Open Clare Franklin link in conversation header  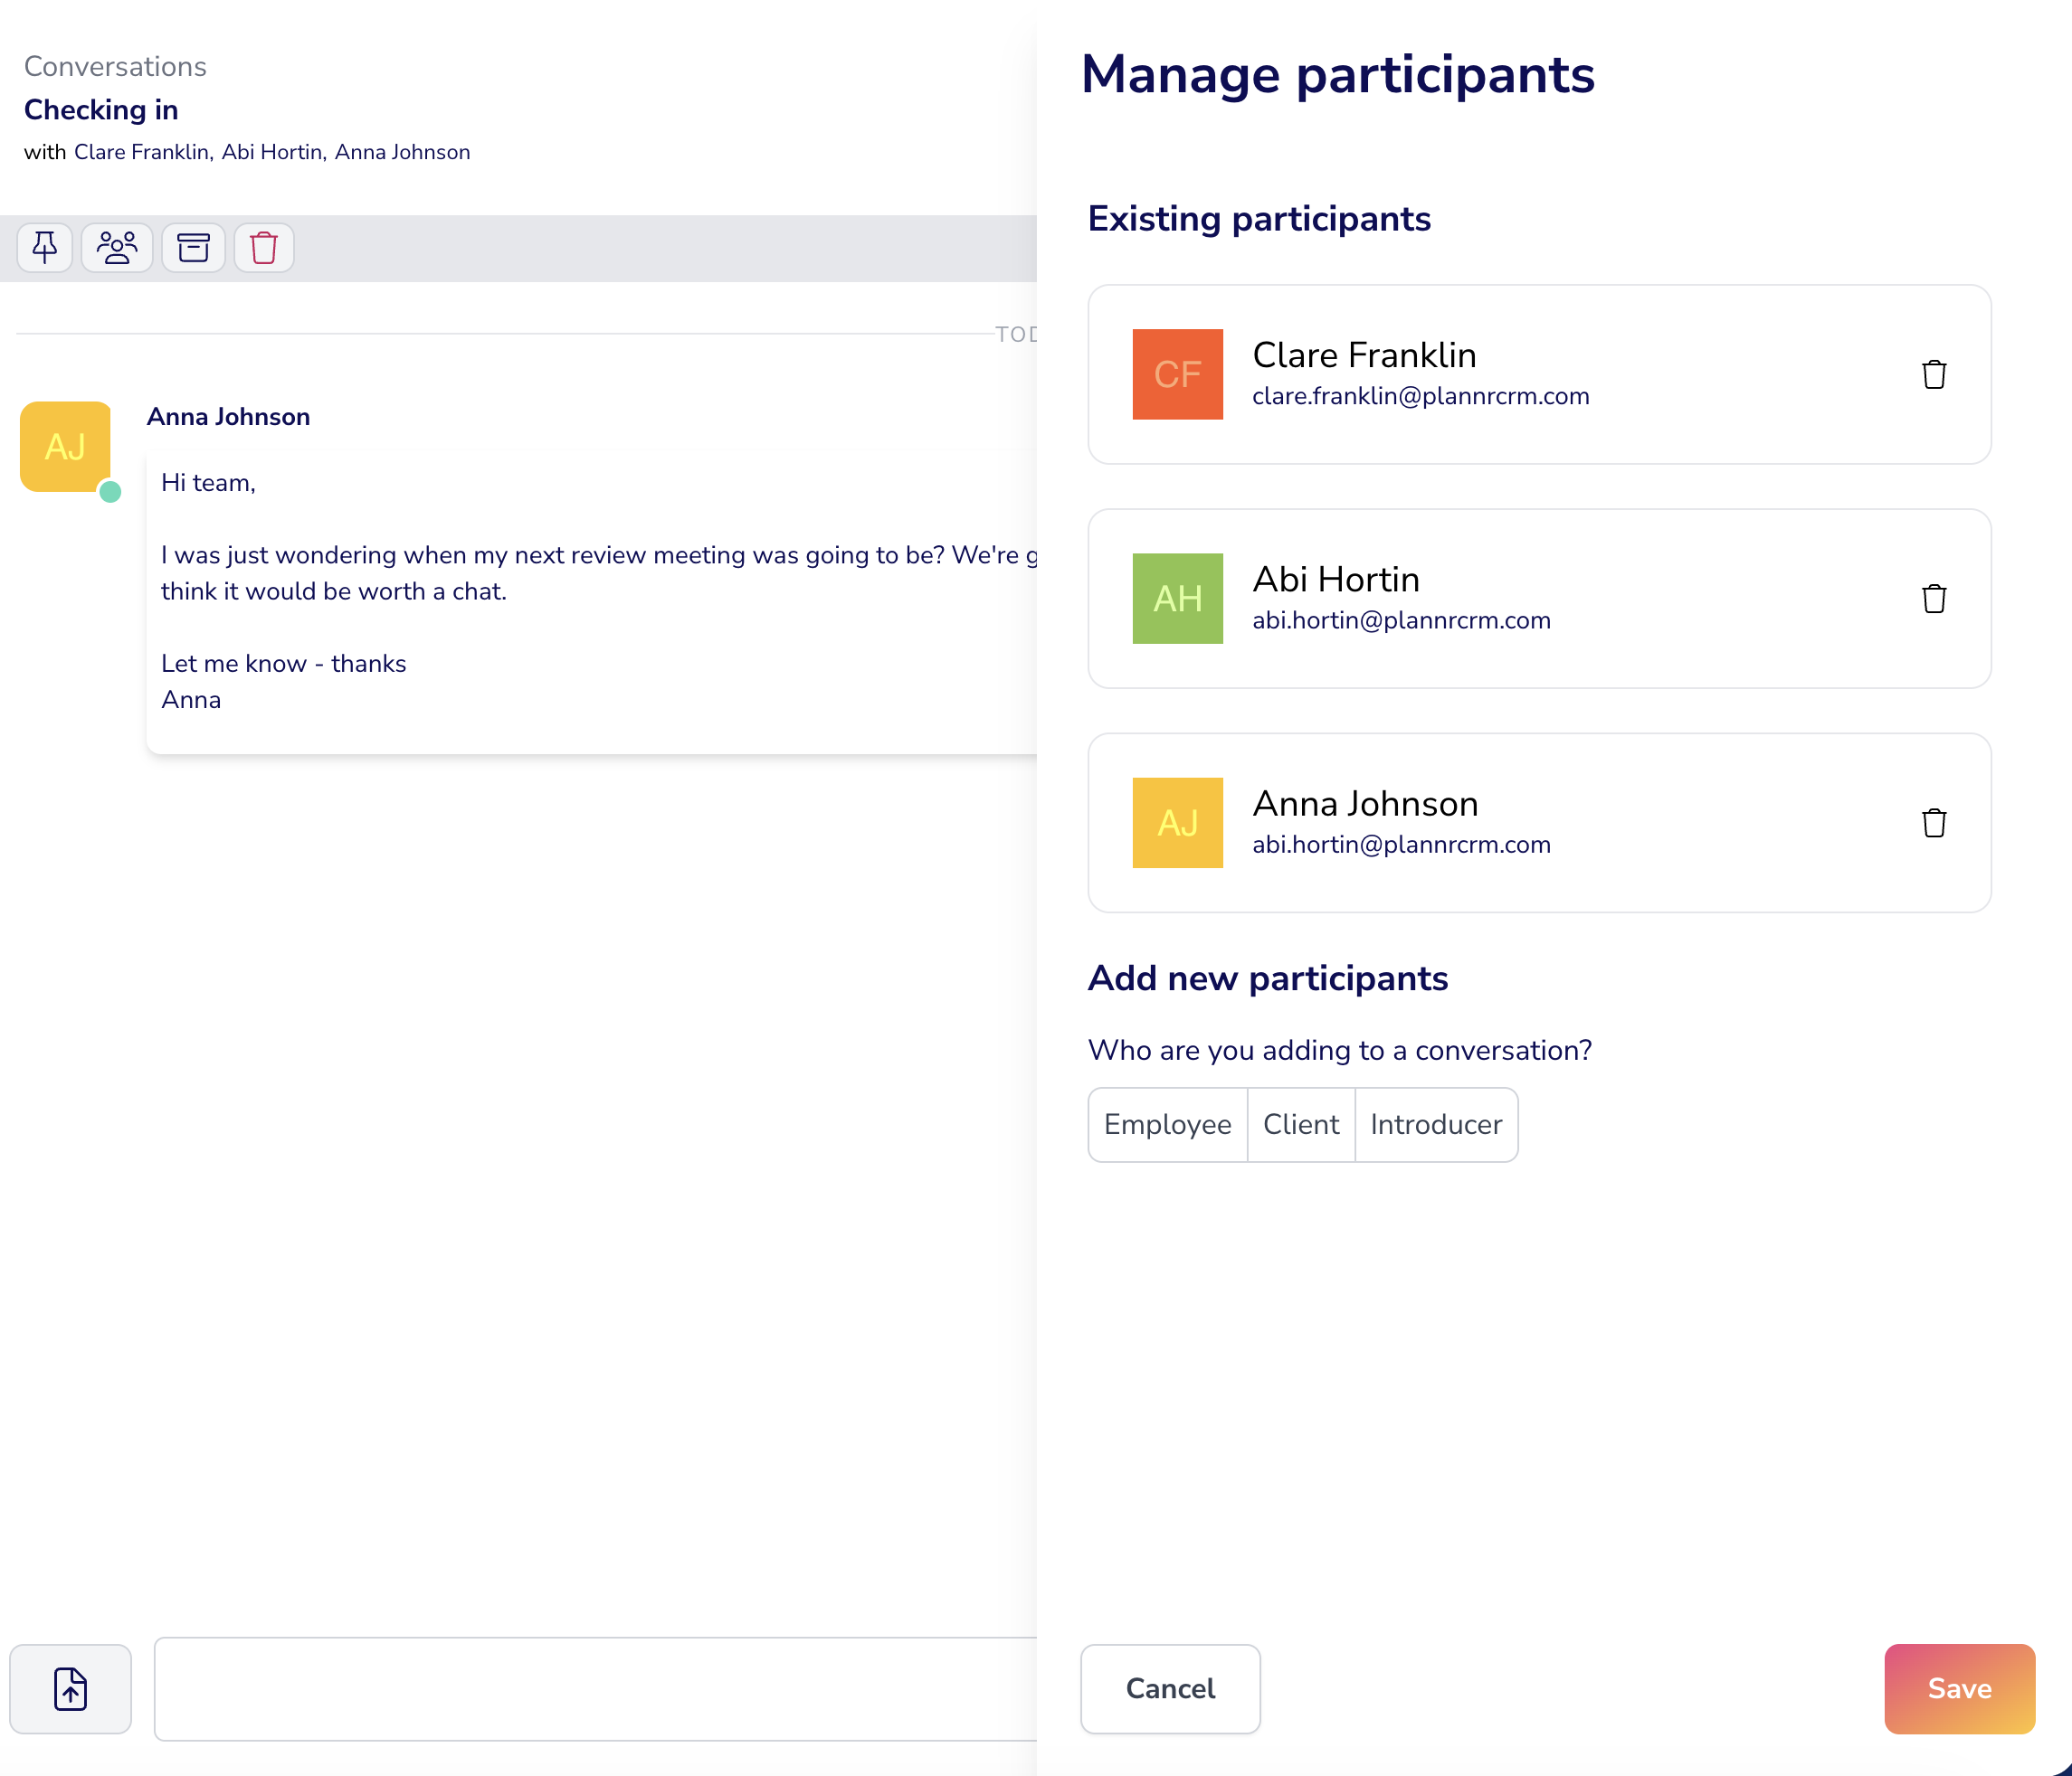[141, 152]
